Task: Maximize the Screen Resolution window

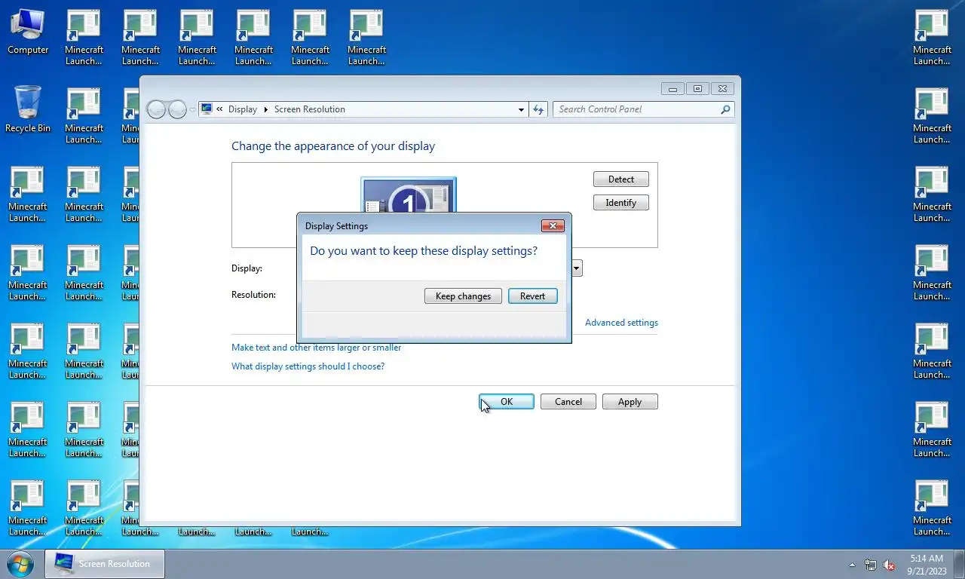Action: click(697, 88)
